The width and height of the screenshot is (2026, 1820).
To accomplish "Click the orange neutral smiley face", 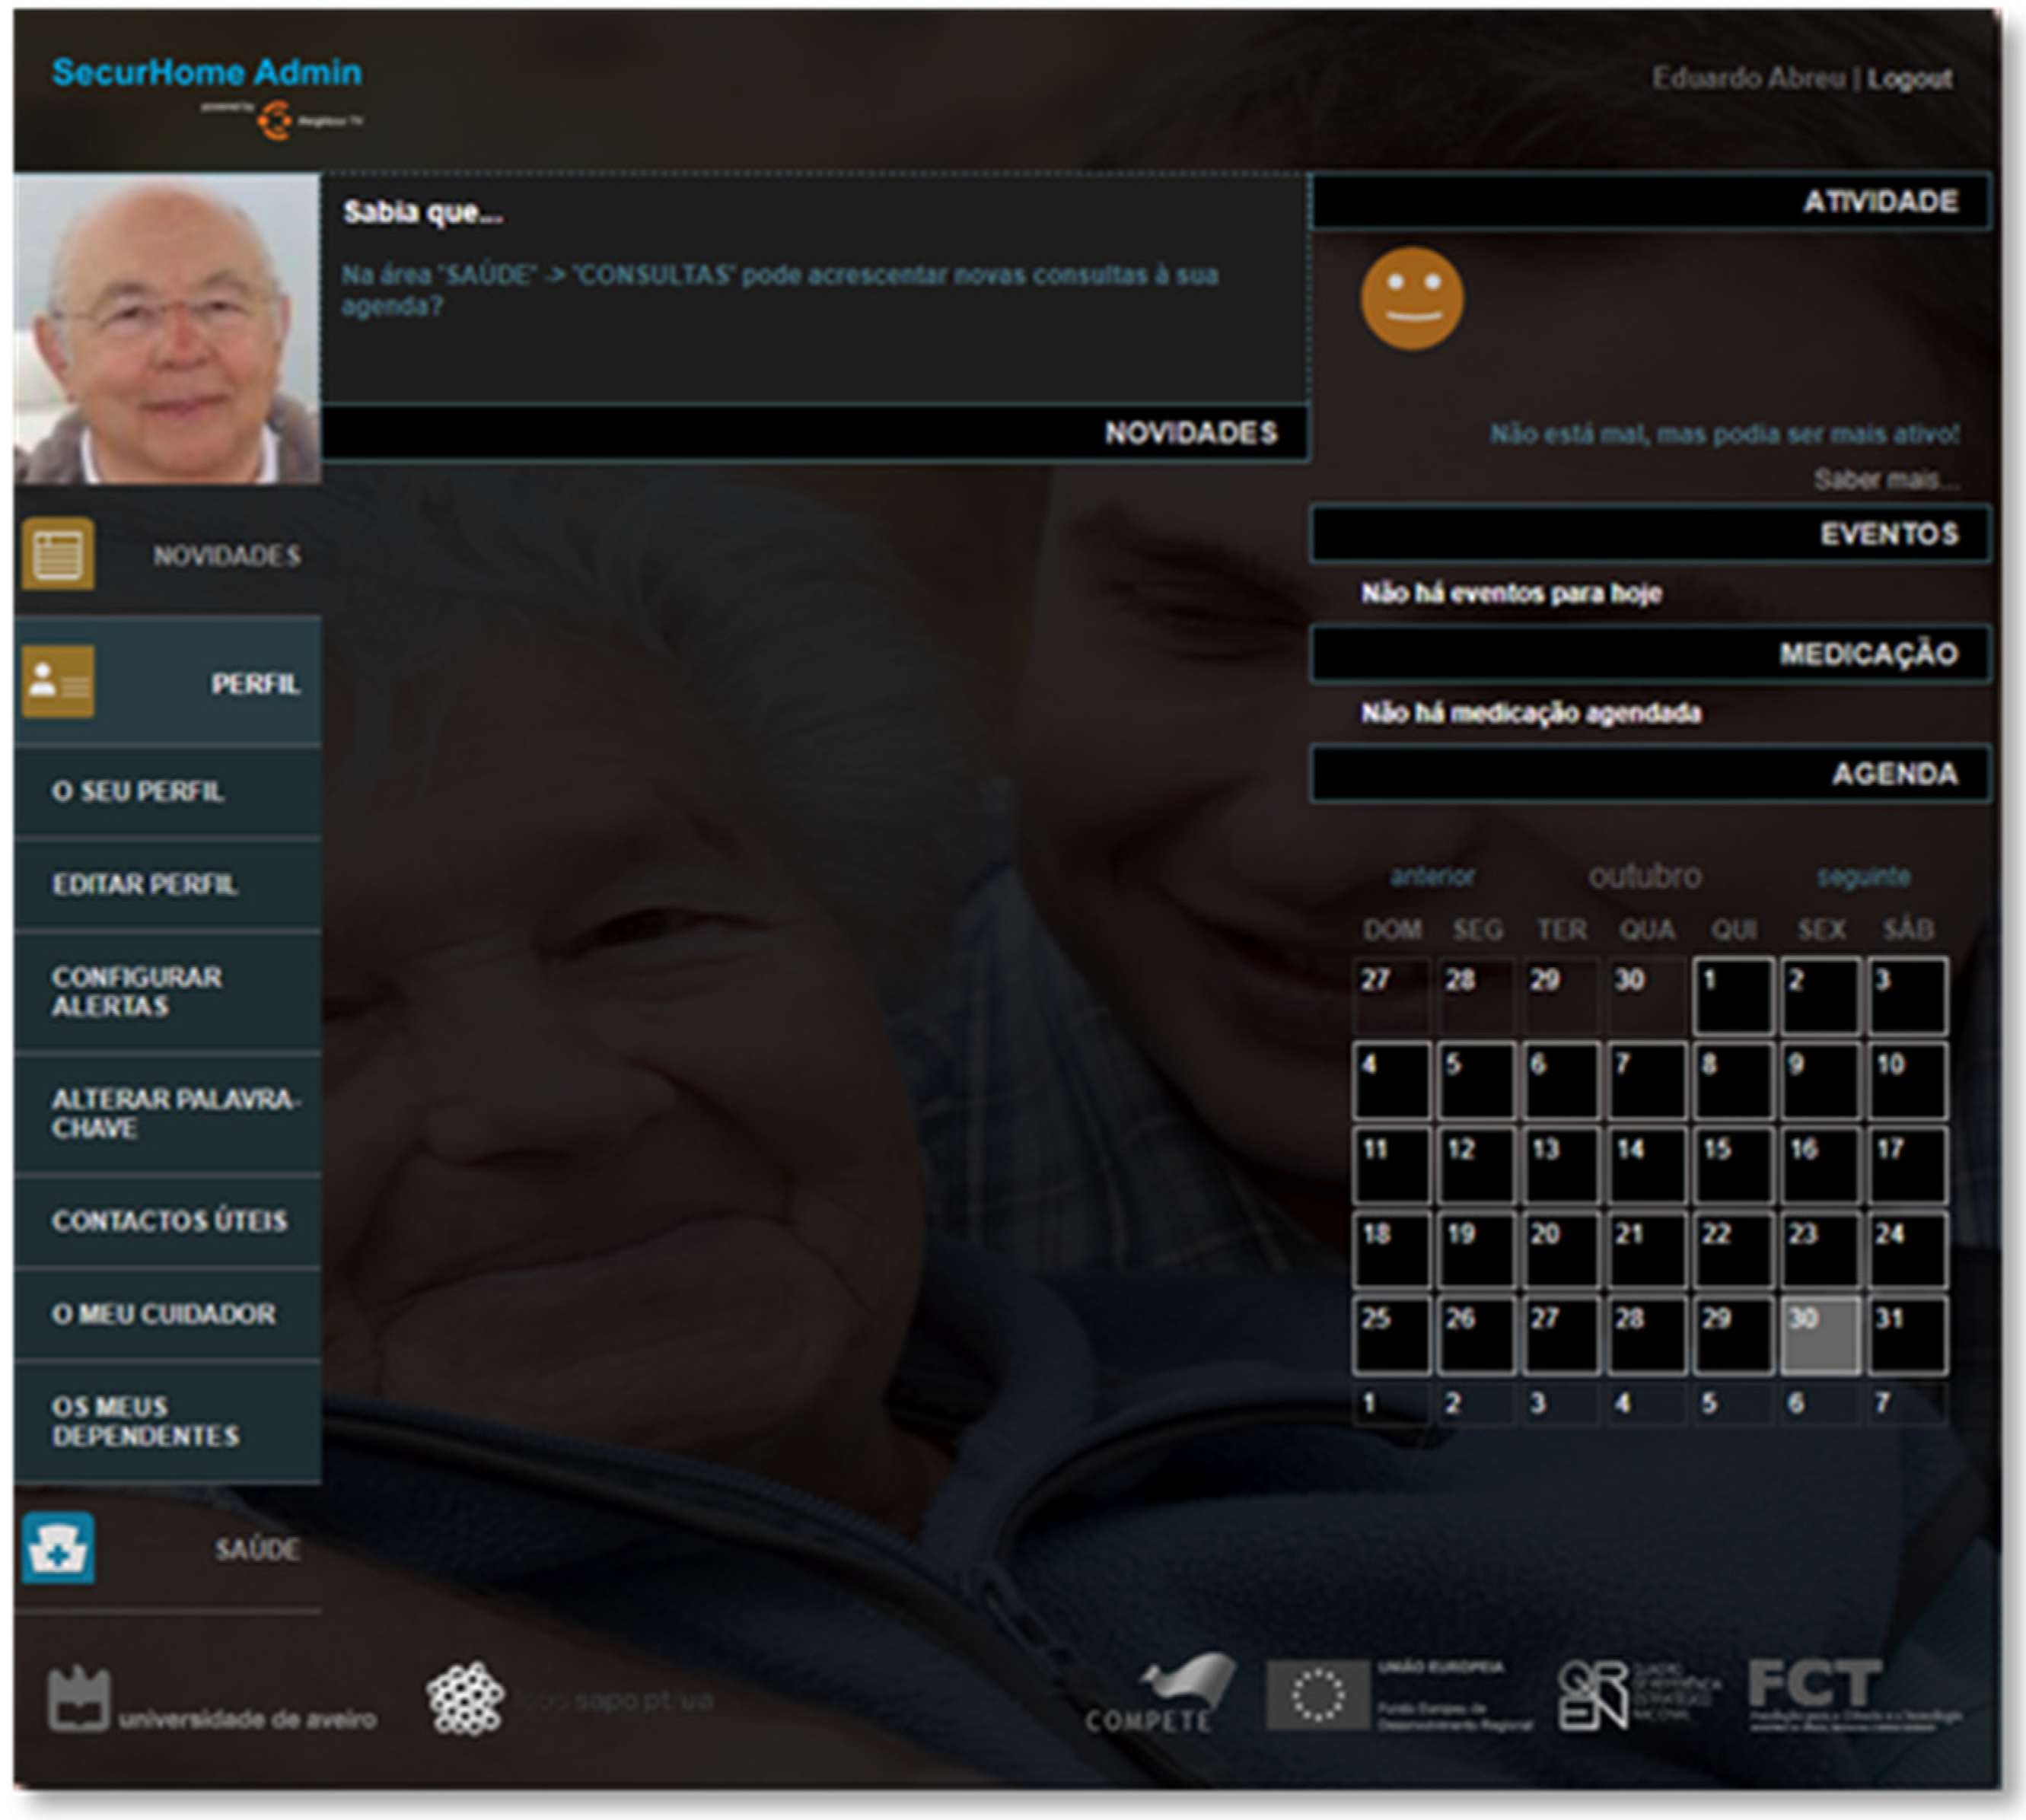I will (1412, 299).
